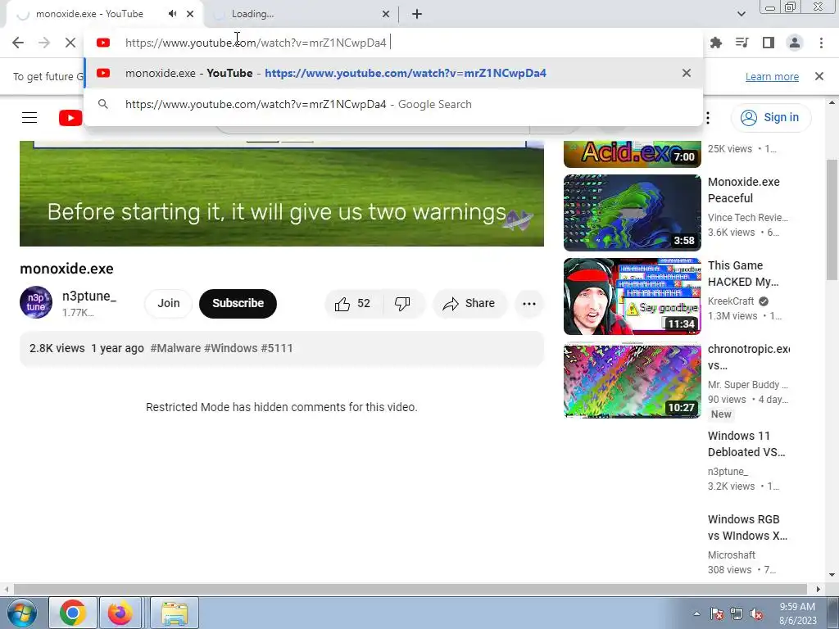Stop page loading with the X button
The width and height of the screenshot is (839, 629).
70,43
